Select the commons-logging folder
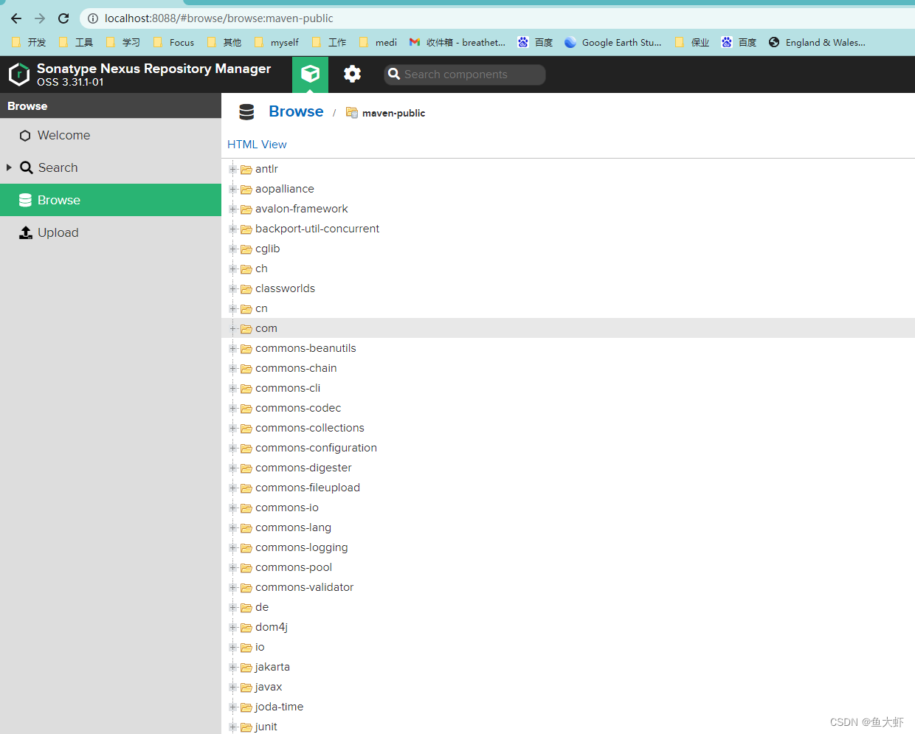Viewport: 915px width, 734px height. tap(301, 547)
